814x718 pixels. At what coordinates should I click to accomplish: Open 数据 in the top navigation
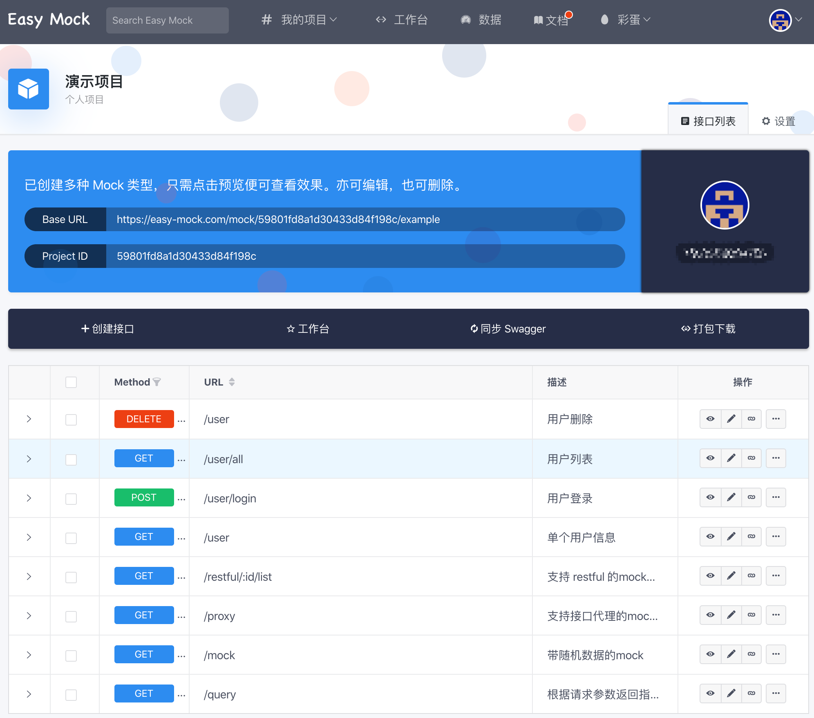(x=481, y=20)
